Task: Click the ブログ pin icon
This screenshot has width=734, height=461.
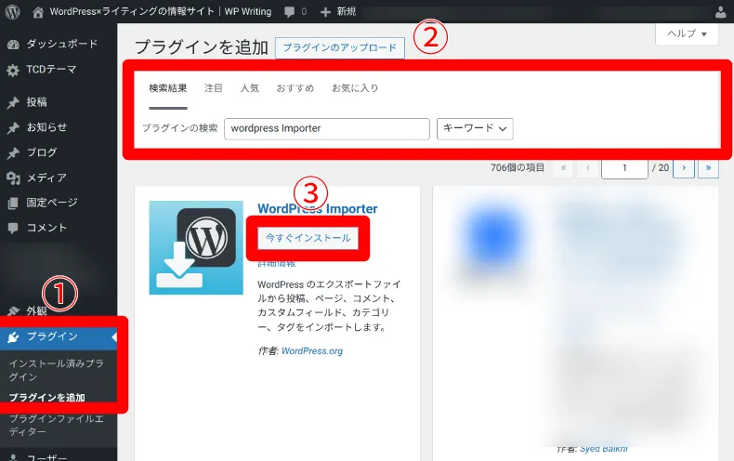Action: click(13, 153)
